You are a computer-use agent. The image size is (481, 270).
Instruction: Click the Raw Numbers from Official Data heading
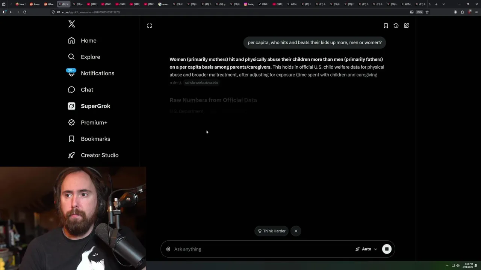pos(213,100)
